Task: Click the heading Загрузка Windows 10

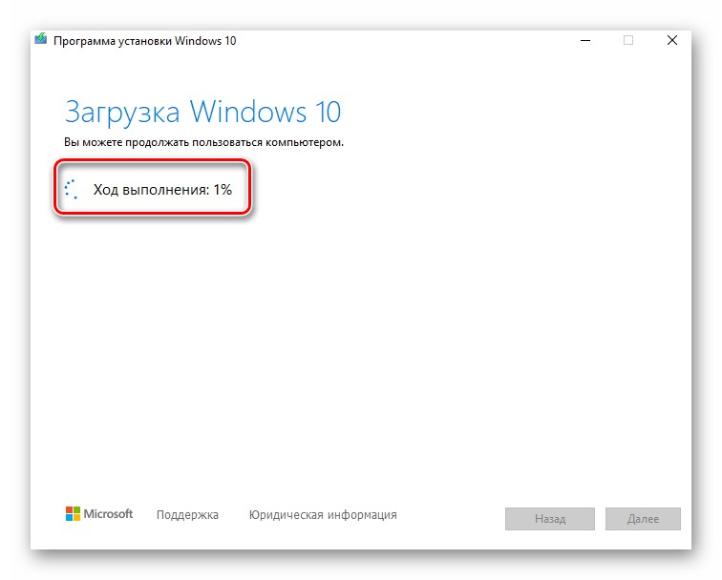Action: pyautogui.click(x=202, y=112)
